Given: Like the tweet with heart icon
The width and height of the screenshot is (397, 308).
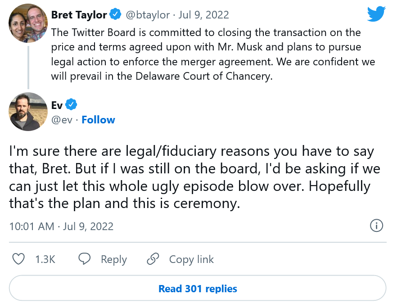Looking at the screenshot, I should pos(18,259).
